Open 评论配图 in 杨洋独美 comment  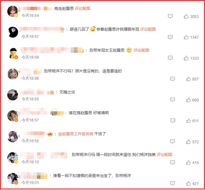click(x=164, y=155)
